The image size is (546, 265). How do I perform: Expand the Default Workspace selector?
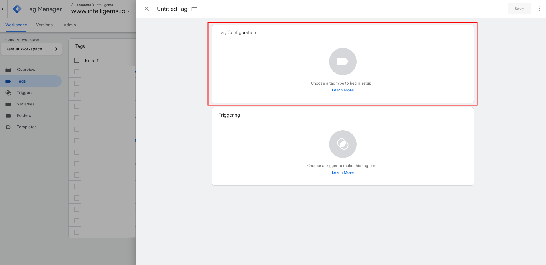click(x=31, y=49)
